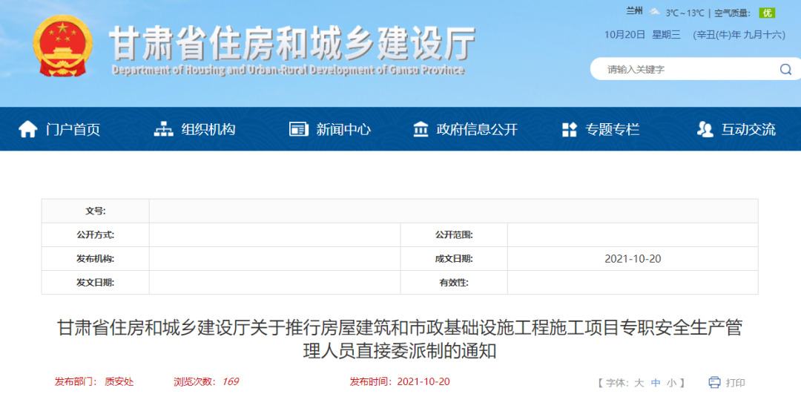Click the government building icon
This screenshot has width=801, height=394.
[421, 129]
